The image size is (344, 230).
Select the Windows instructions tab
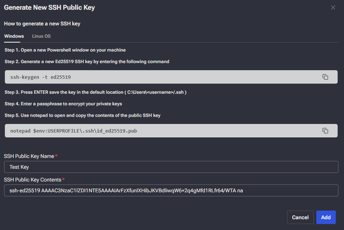14,36
